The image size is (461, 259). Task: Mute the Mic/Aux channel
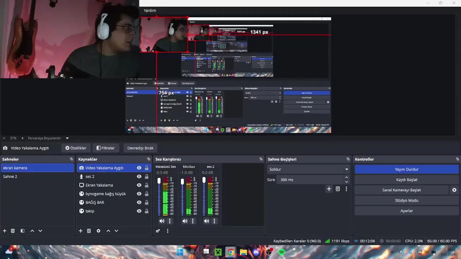click(x=185, y=221)
